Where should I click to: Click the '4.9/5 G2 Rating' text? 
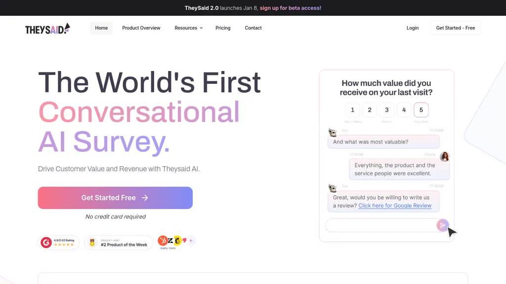pos(64,240)
